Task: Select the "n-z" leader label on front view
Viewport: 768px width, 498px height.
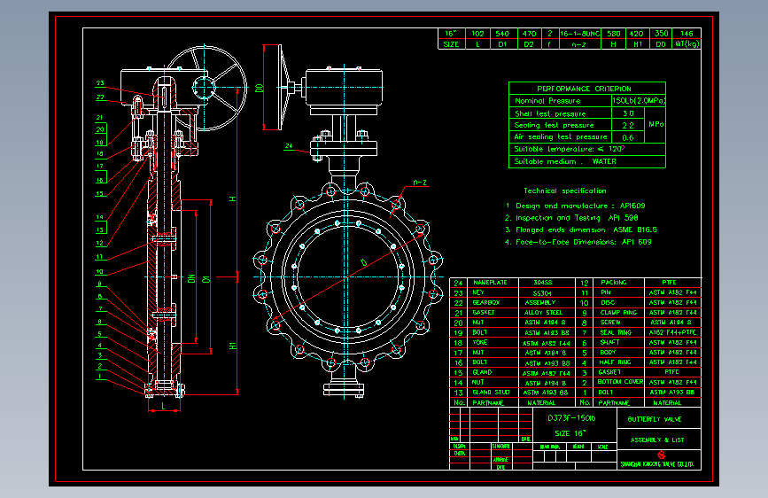Action: [x=420, y=183]
